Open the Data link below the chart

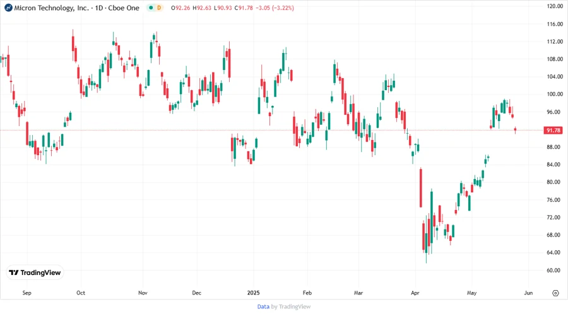tap(263, 306)
